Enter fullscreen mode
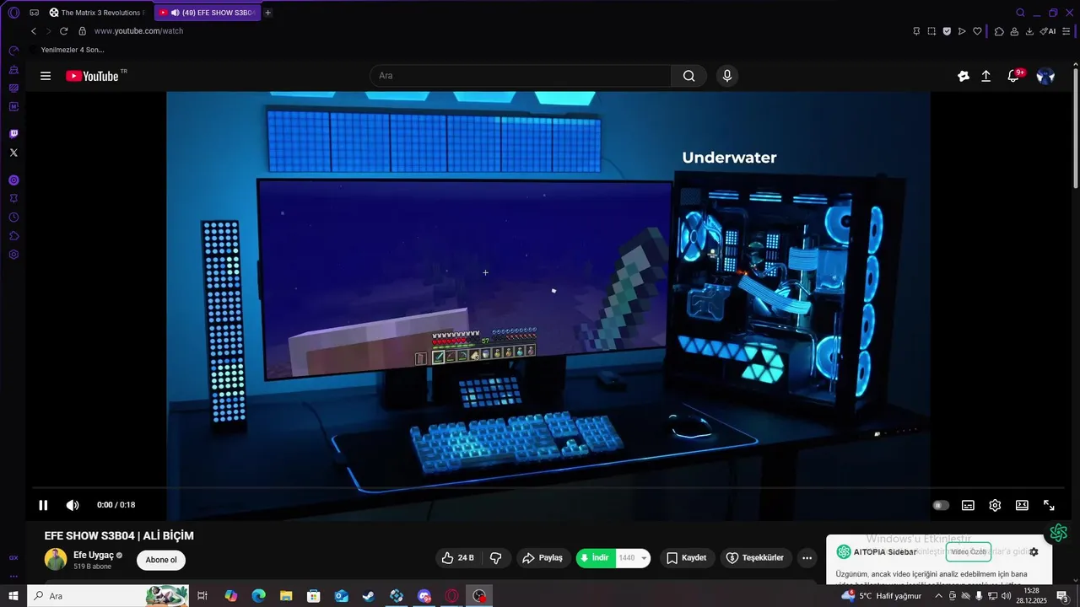The image size is (1080, 607). pos(1049,505)
